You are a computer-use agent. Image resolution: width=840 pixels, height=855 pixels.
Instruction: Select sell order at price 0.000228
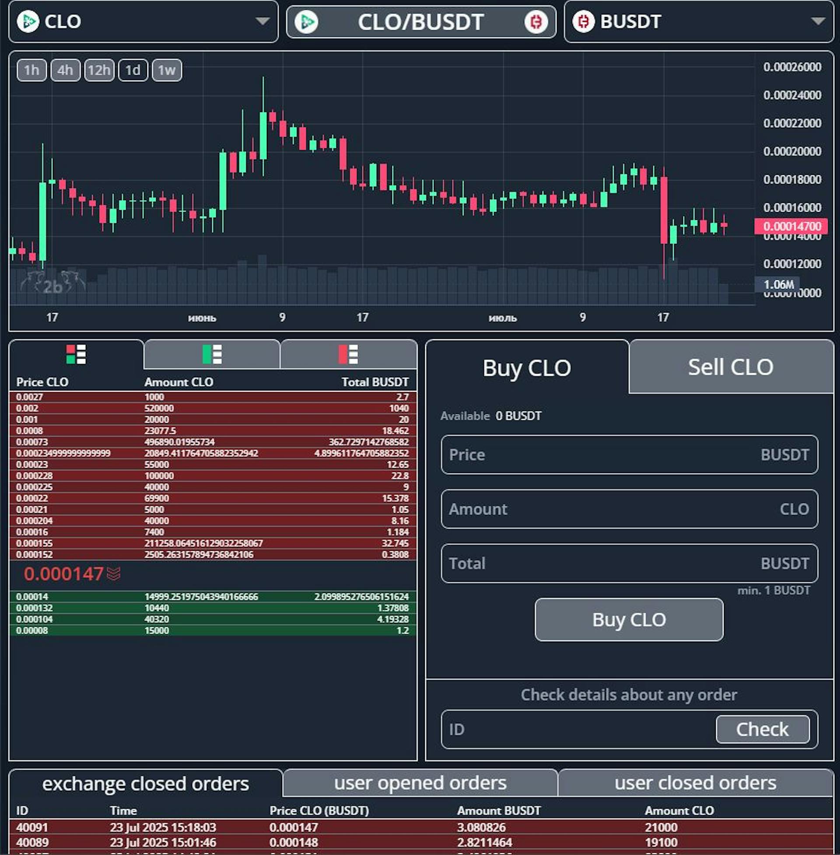(213, 476)
